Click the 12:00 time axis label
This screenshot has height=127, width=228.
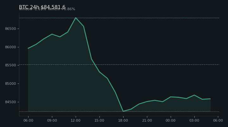click(x=76, y=120)
